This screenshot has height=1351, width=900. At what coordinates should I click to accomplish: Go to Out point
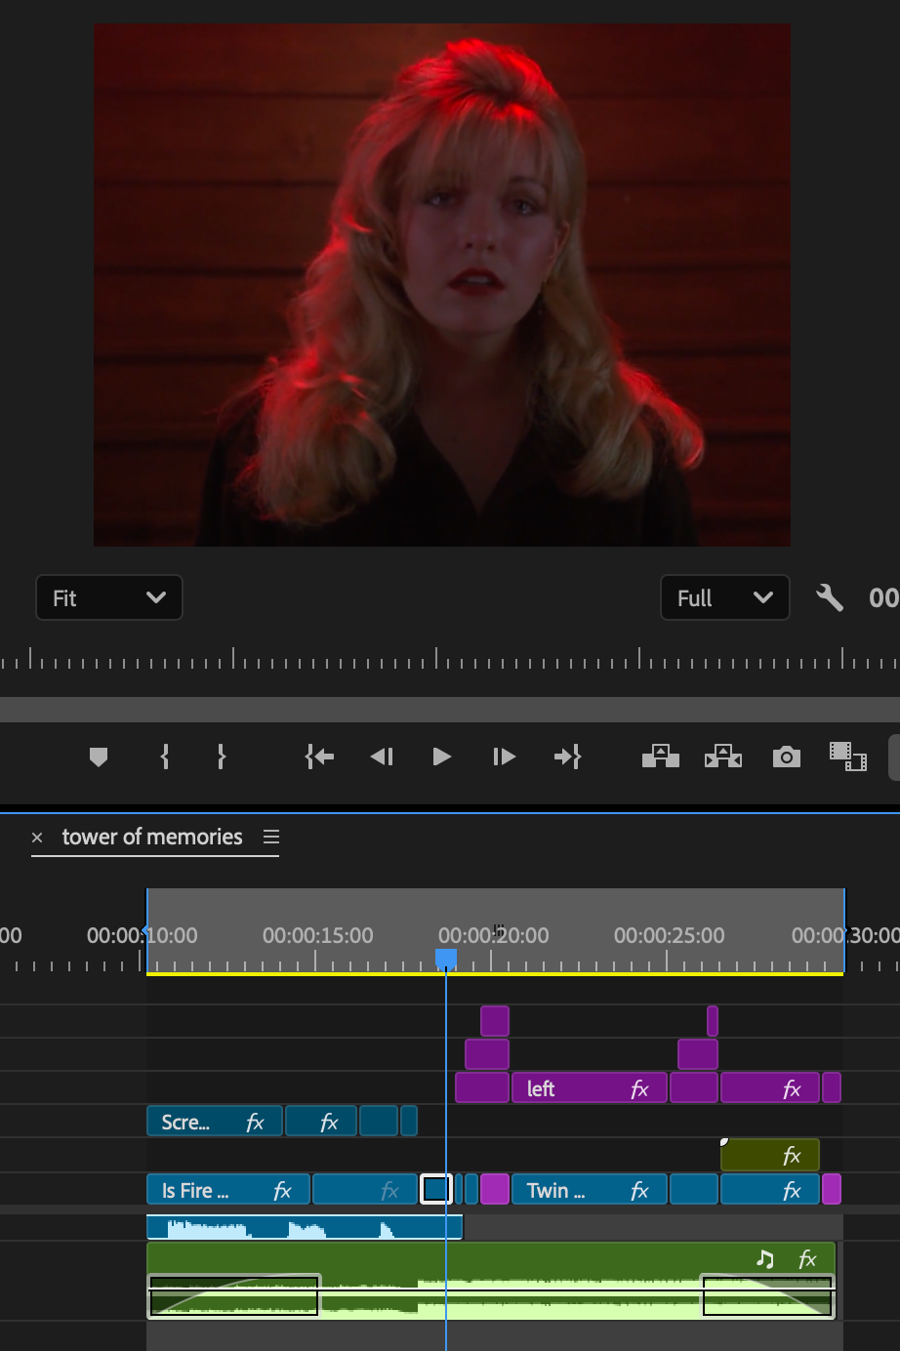coord(567,757)
